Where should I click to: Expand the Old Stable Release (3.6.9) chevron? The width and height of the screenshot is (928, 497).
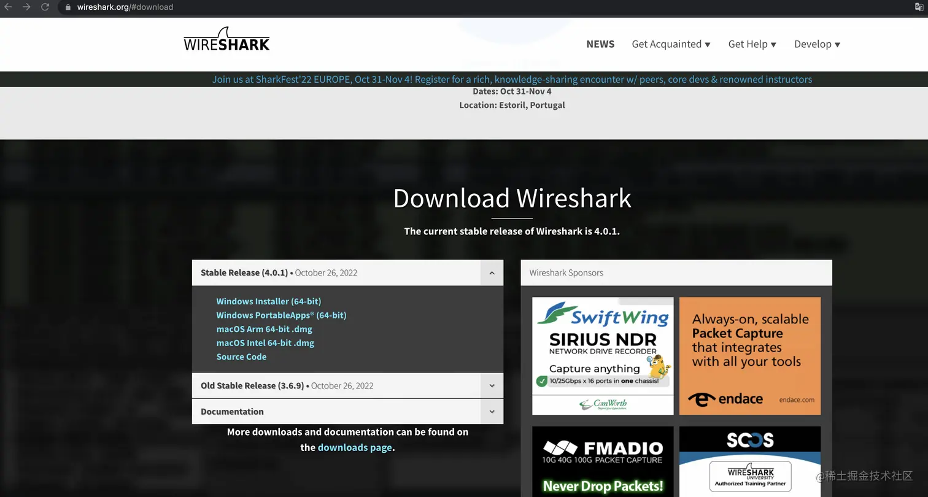492,386
